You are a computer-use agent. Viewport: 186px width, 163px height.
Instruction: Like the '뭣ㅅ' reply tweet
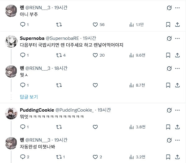(x=95, y=85)
